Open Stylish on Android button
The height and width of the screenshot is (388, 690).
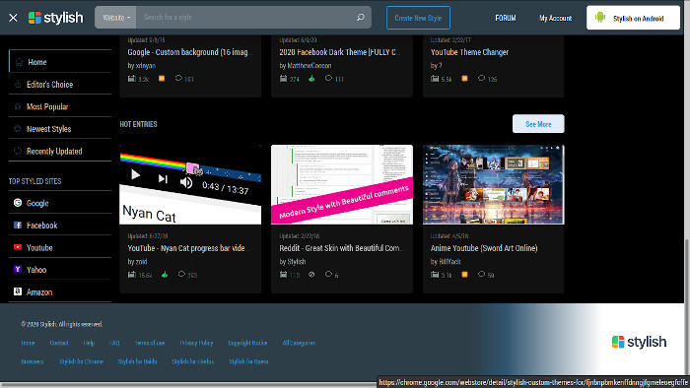click(x=633, y=18)
